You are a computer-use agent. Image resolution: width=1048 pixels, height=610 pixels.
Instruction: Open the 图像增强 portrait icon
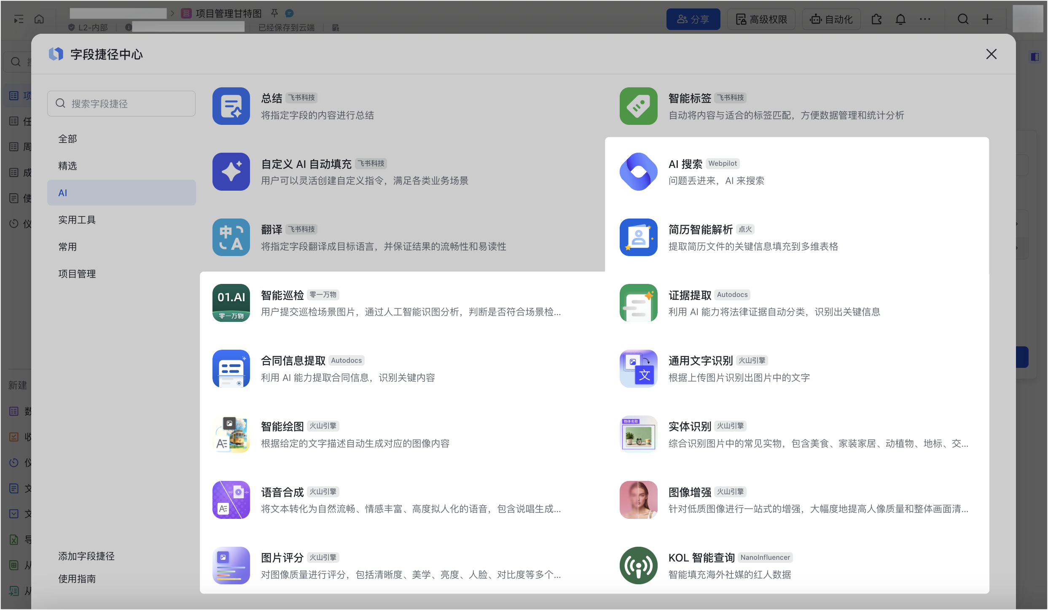(x=638, y=500)
